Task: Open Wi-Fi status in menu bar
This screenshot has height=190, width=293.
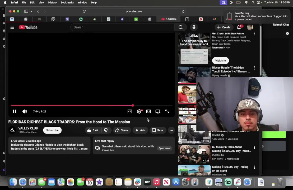Action: (x=246, y=2)
